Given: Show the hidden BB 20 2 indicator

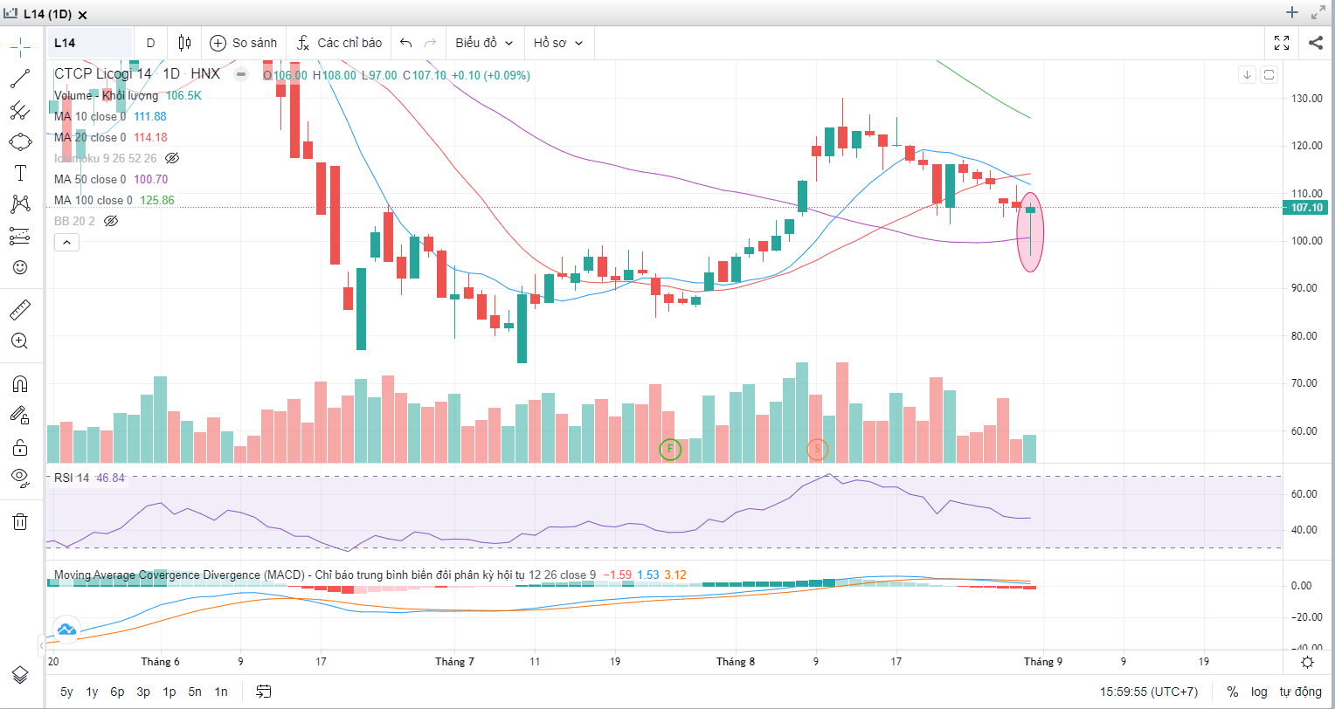Looking at the screenshot, I should click(x=110, y=221).
